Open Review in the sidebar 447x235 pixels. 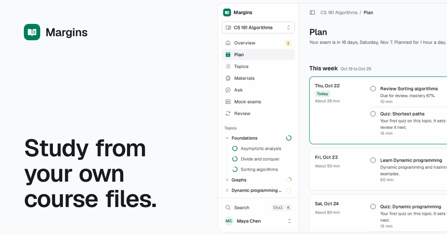[x=258, y=113]
